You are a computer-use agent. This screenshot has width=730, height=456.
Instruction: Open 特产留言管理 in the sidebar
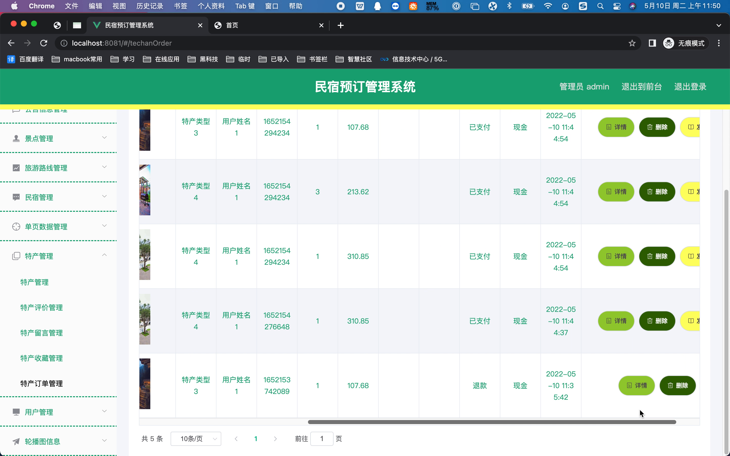(42, 333)
